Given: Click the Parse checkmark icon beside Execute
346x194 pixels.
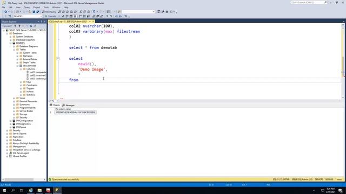Looking at the screenshot, I should (x=63, y=16).
